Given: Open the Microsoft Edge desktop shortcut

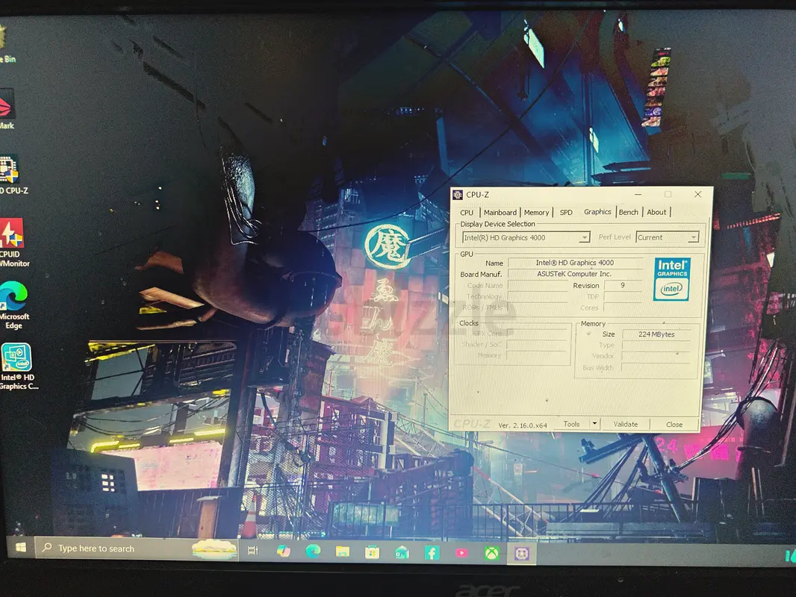Looking at the screenshot, I should point(13,305).
